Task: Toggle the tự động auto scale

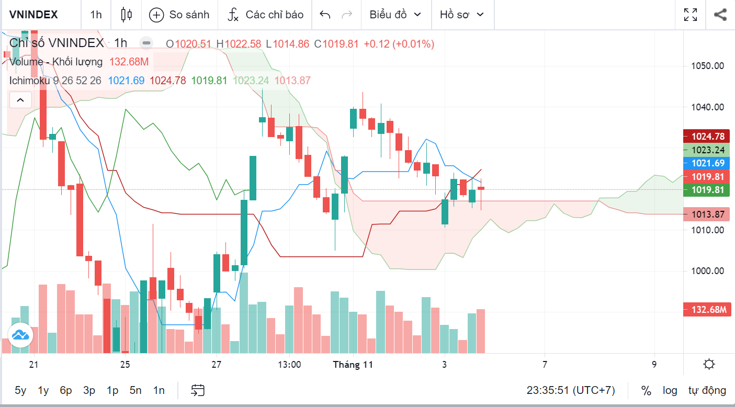Action: [707, 390]
